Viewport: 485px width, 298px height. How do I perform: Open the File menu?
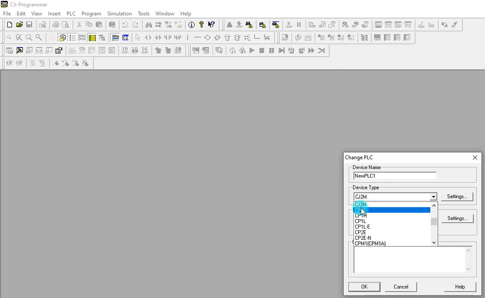7,13
